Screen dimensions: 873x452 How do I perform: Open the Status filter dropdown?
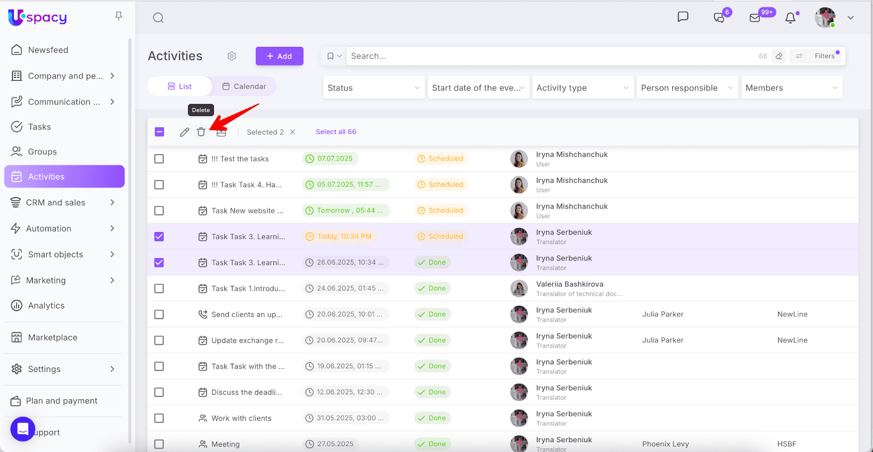pyautogui.click(x=373, y=88)
